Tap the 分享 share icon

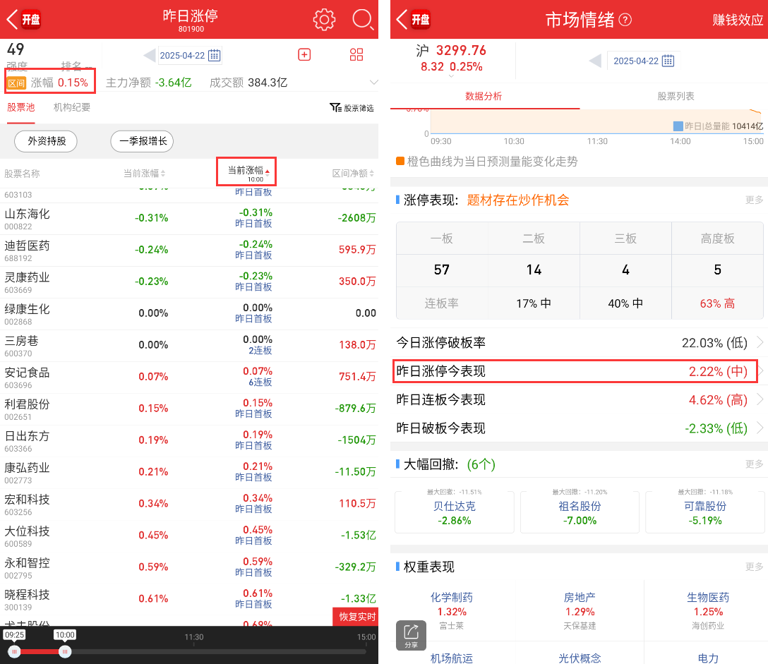pyautogui.click(x=411, y=634)
